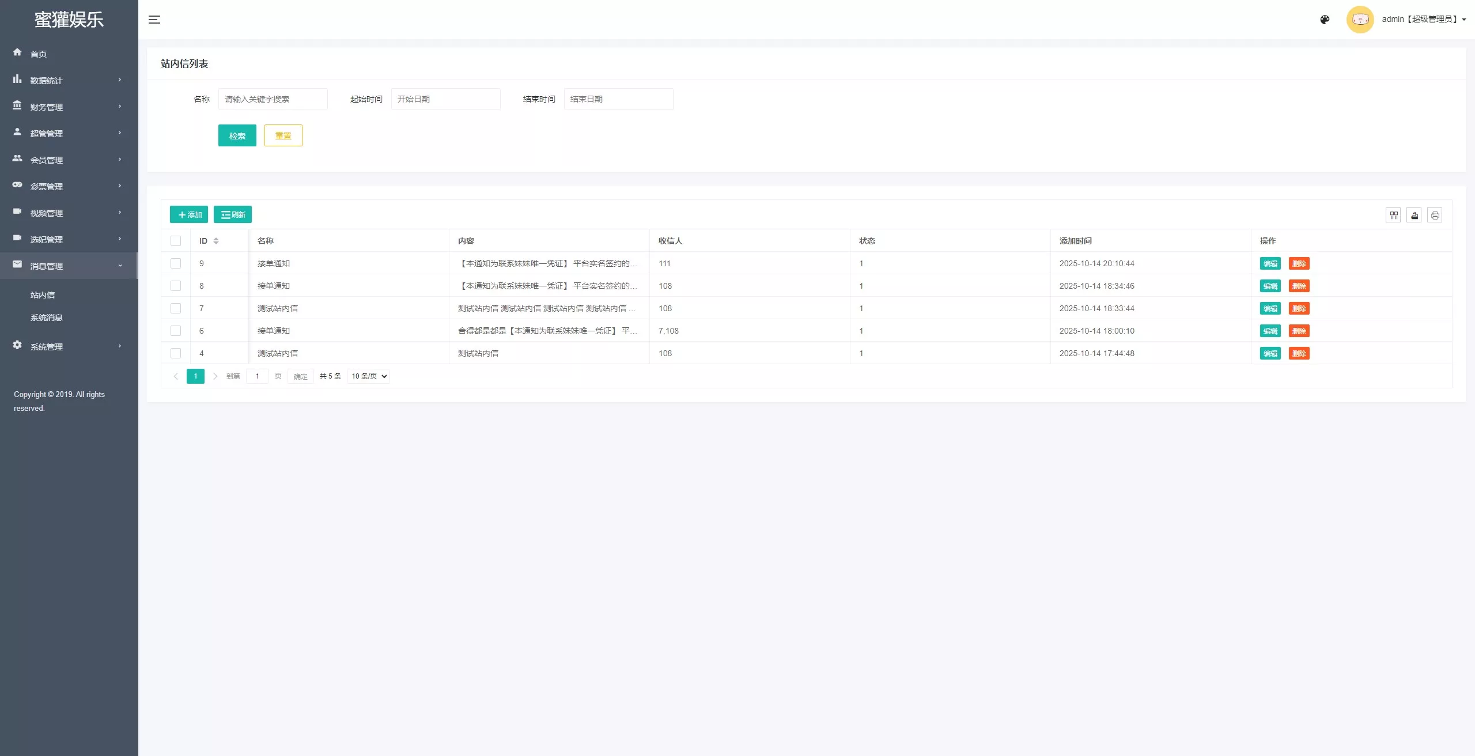Click the table export icon

tap(1414, 215)
